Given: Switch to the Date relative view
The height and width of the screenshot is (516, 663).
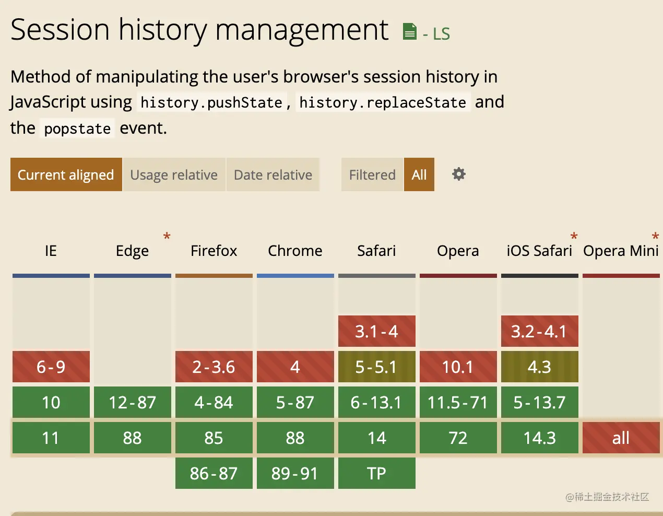Looking at the screenshot, I should (x=273, y=174).
